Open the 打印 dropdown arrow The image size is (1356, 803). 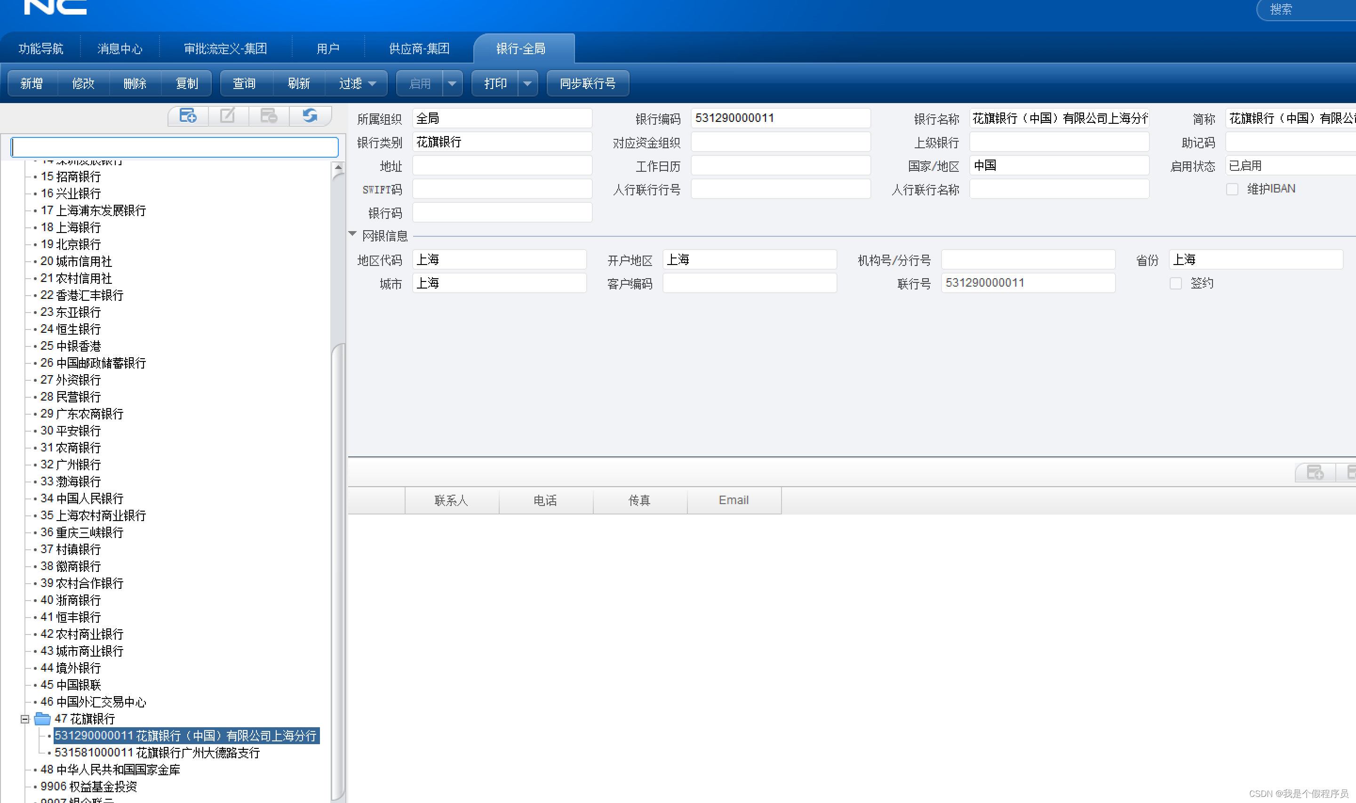(x=527, y=84)
